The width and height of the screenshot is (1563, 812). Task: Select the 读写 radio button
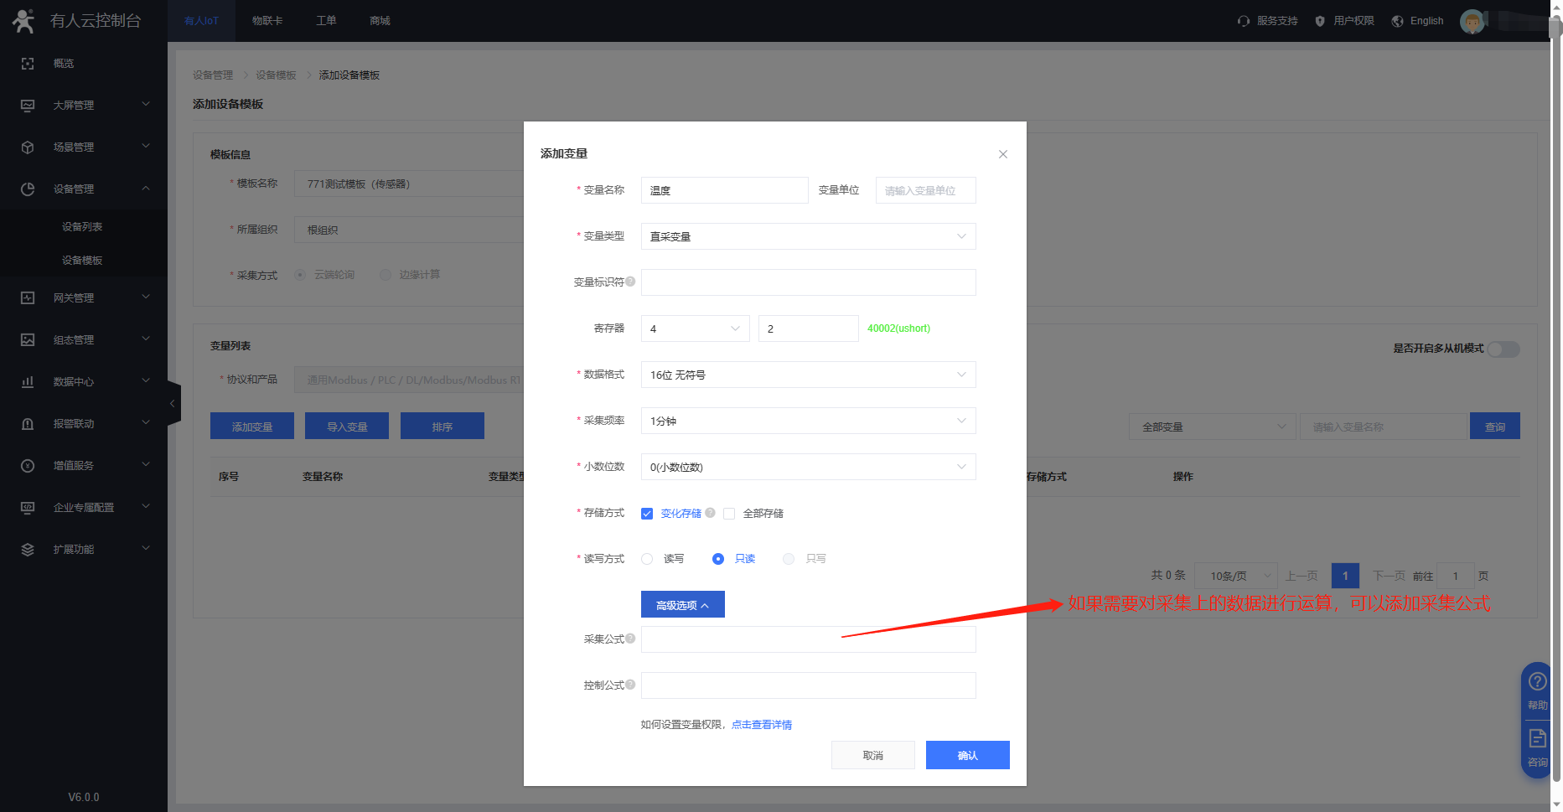(647, 559)
